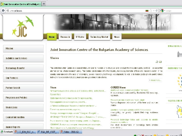Click the Read more link
This screenshot has width=182, height=136.
point(155,80)
